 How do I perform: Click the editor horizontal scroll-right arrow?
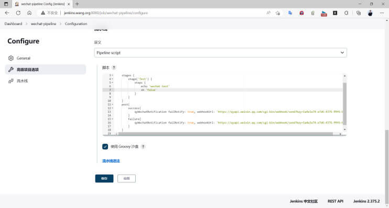340,134
